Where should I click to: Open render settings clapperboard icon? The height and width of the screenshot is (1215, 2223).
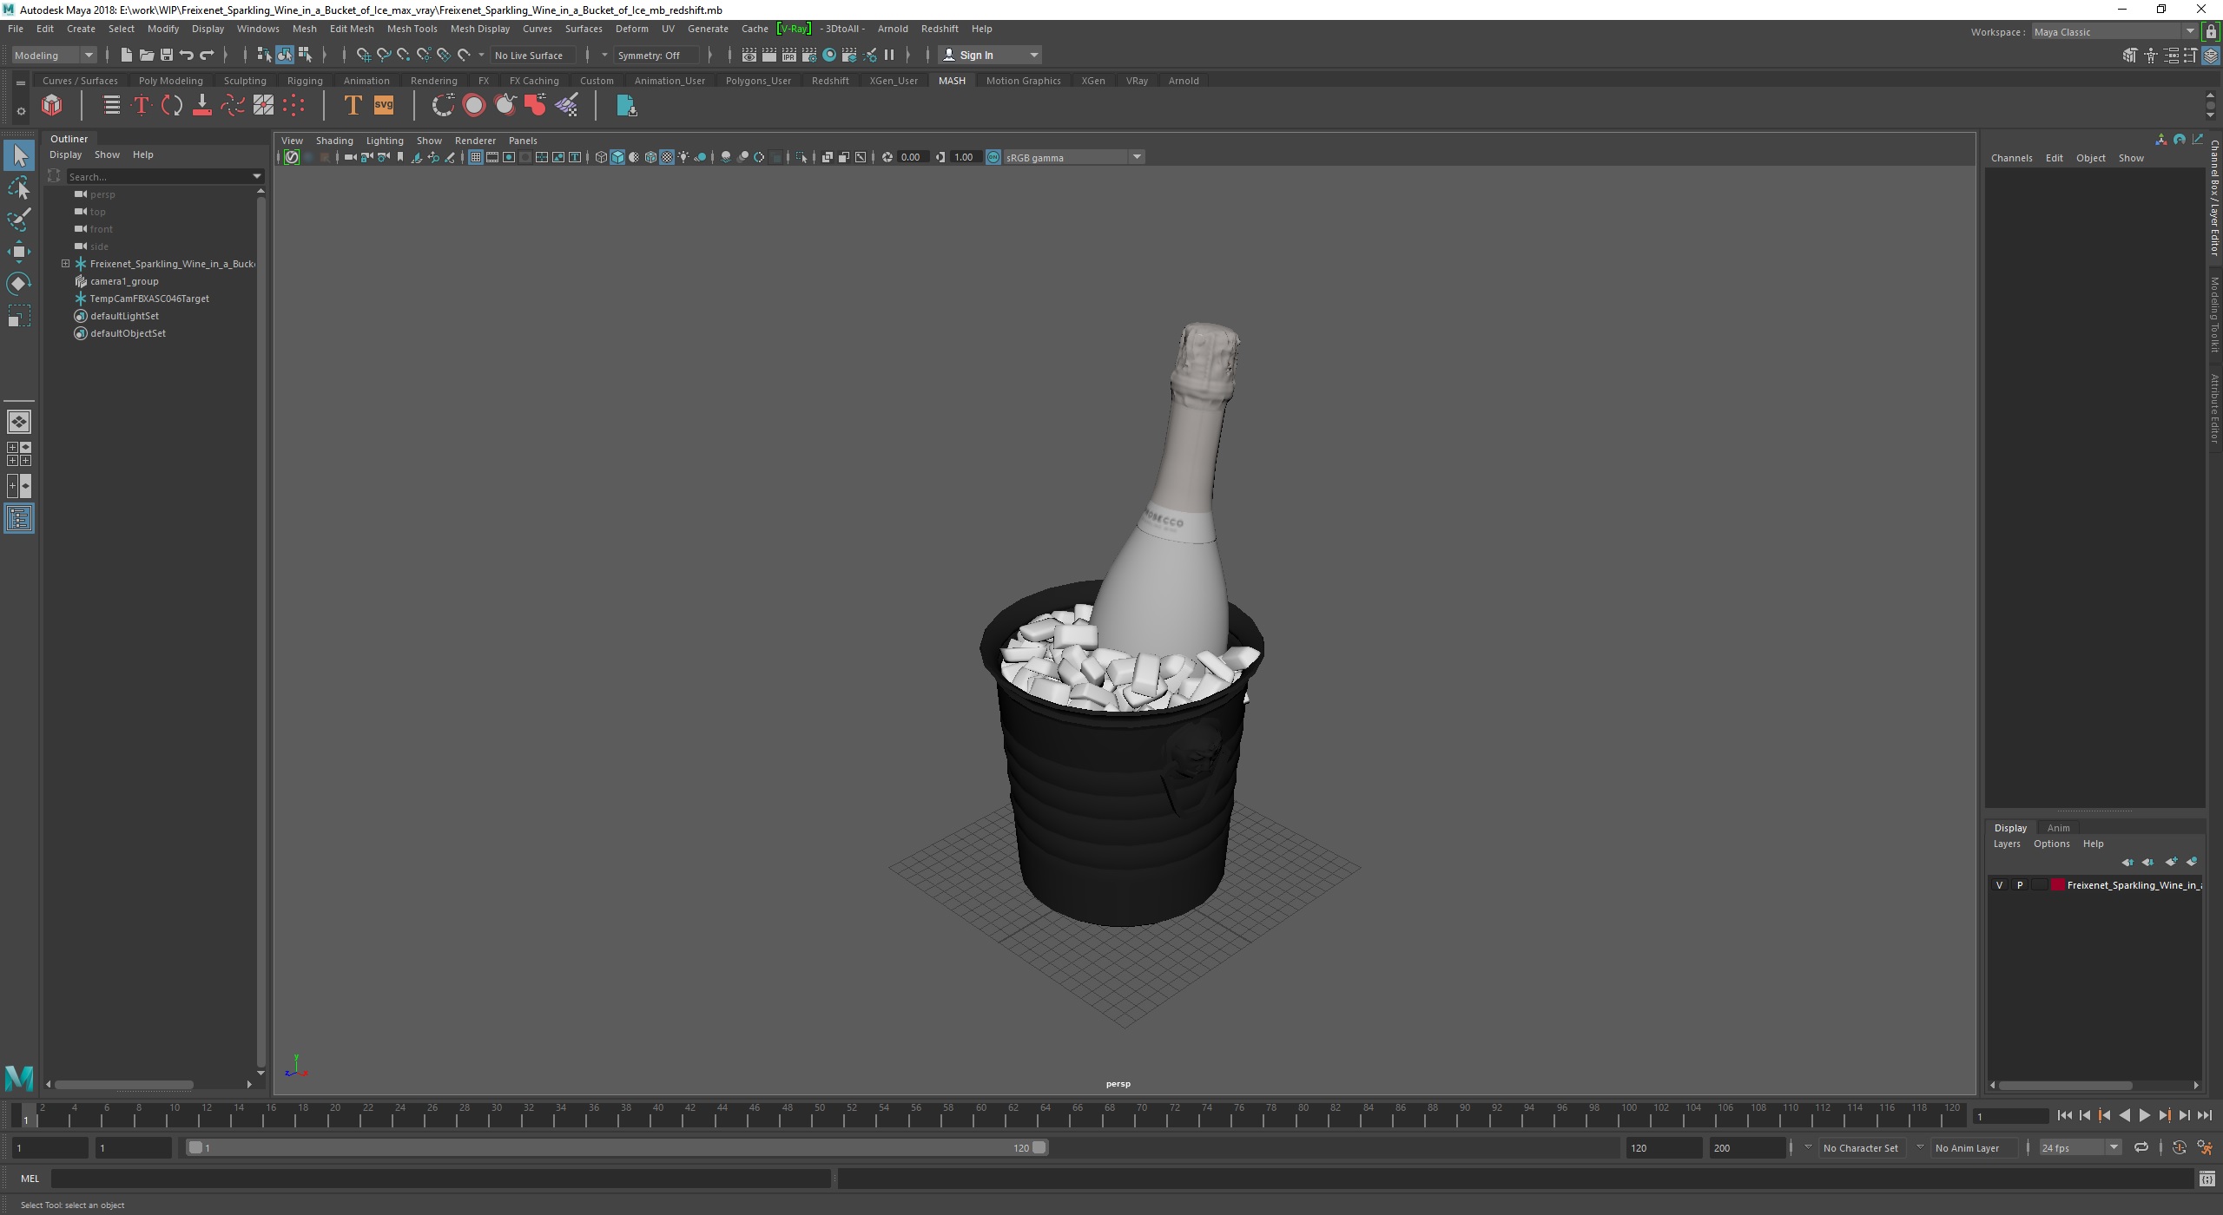[x=808, y=55]
